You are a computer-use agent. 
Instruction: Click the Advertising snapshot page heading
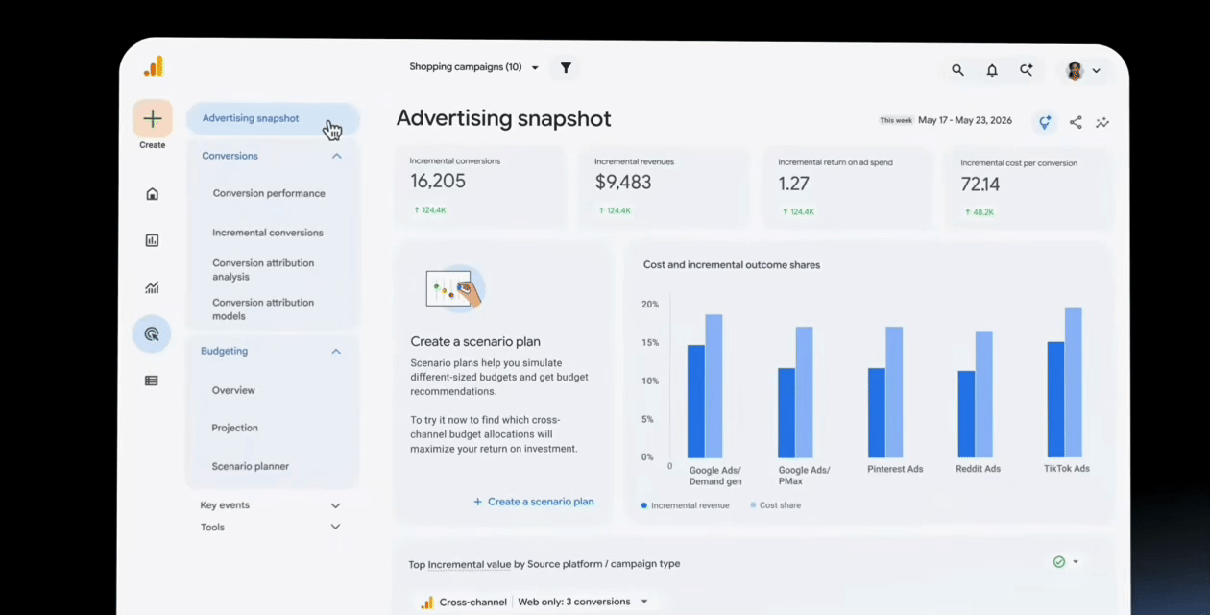tap(504, 118)
